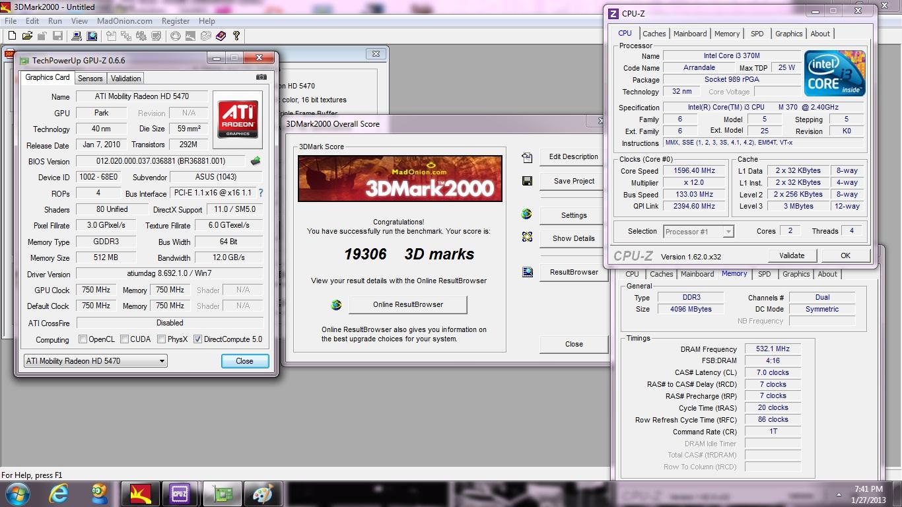Open the SPD tab in the lower CPU-Z window
This screenshot has width=902, height=507.
(x=764, y=274)
